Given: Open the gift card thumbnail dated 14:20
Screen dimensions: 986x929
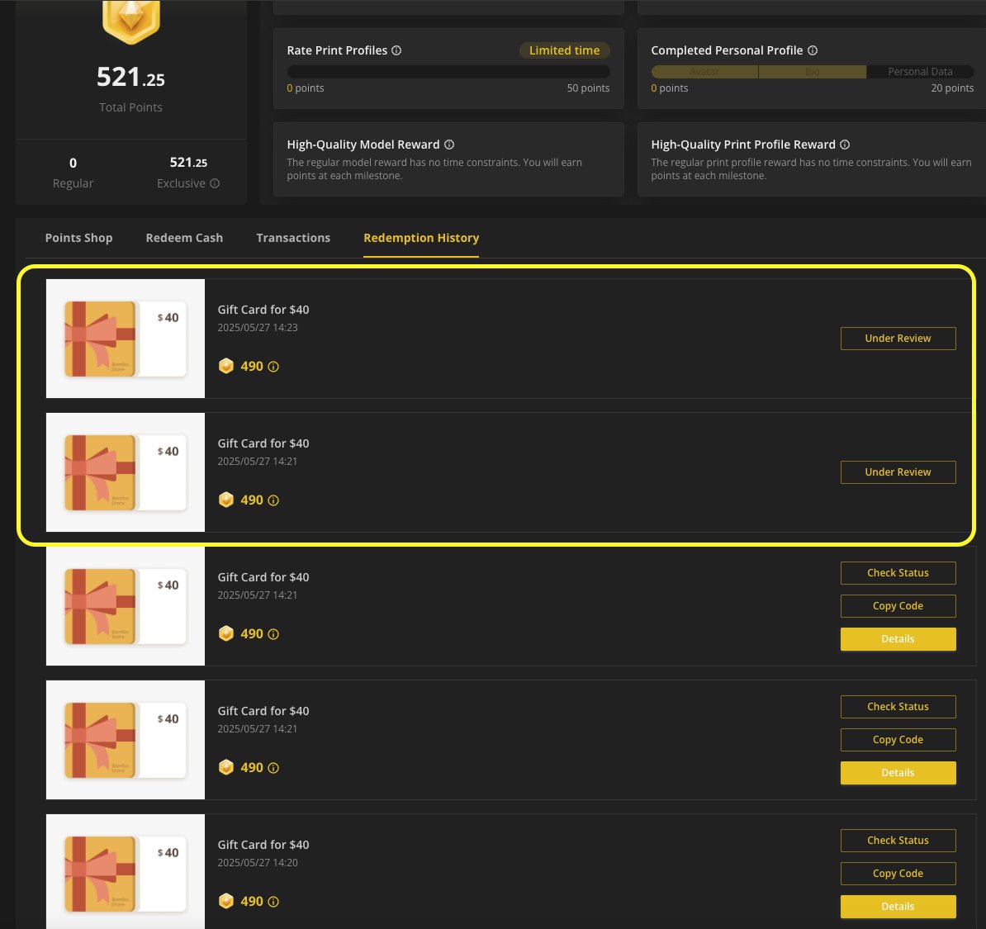Looking at the screenshot, I should click(x=126, y=872).
